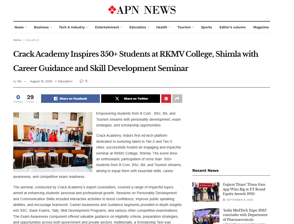
Task: Open the Education menu in navigation
Action: pos(138,27)
